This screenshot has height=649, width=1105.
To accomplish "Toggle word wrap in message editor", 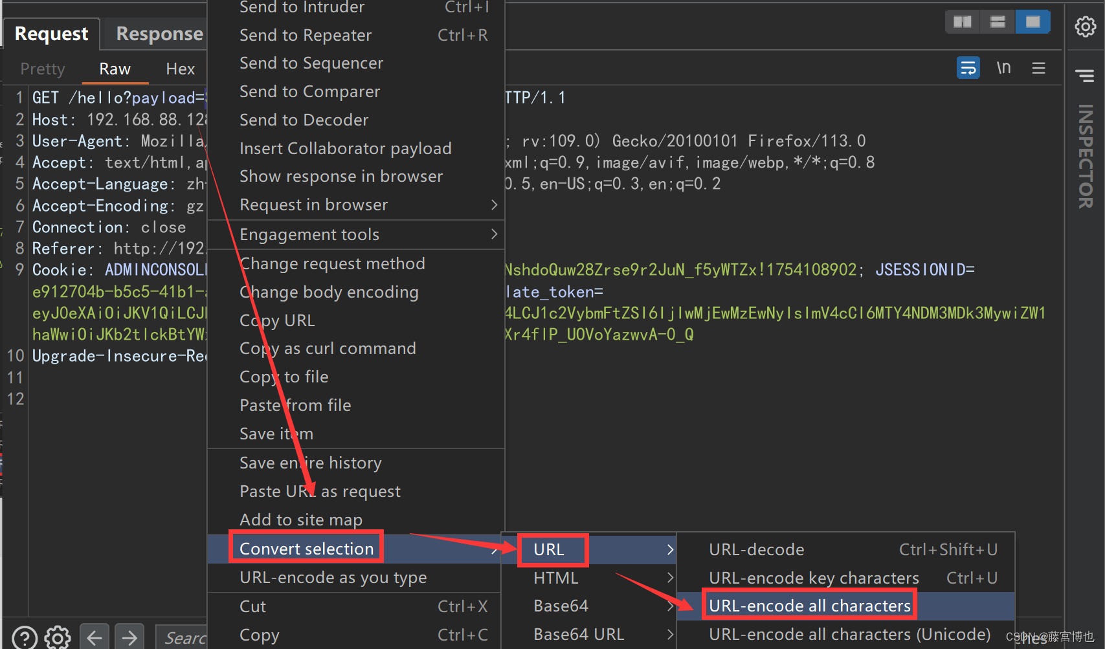I will (968, 67).
